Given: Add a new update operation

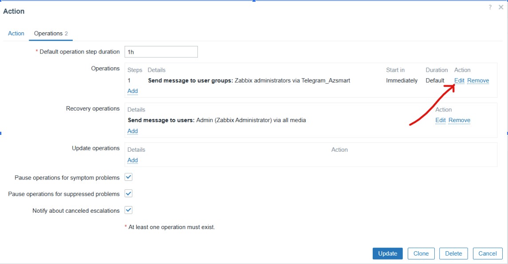Looking at the screenshot, I should (133, 160).
